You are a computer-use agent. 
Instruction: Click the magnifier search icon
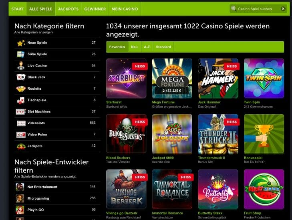[234, 8]
